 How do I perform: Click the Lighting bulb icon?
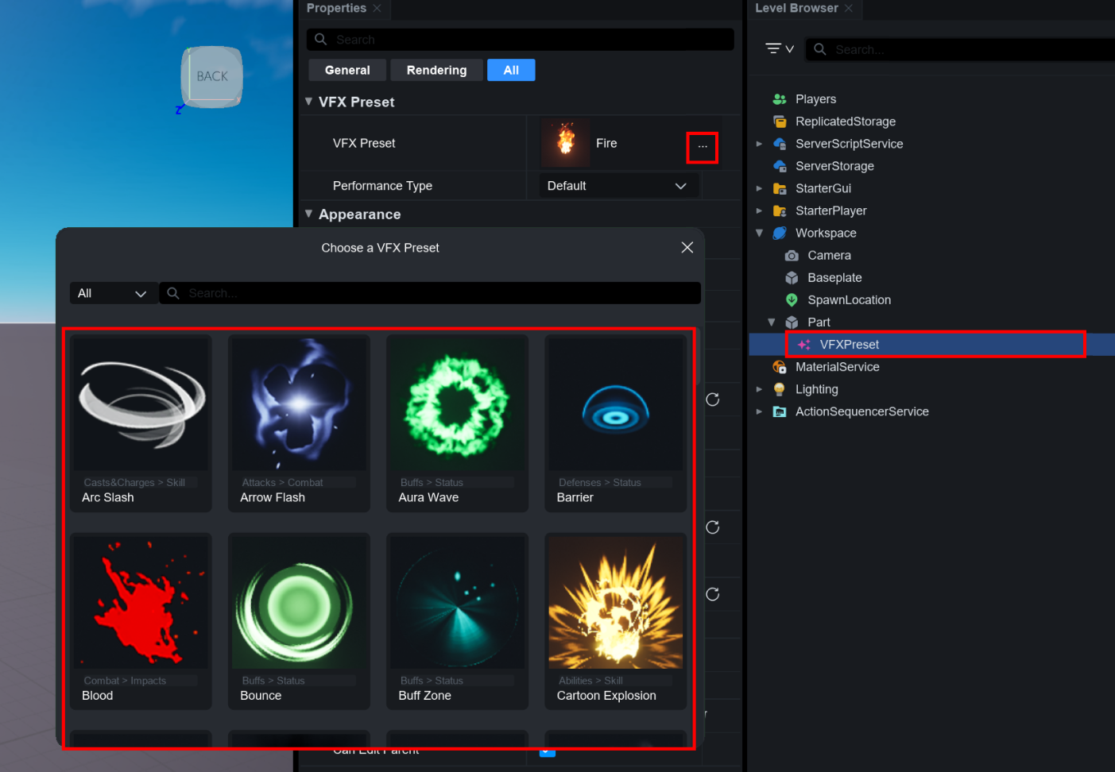pos(780,389)
